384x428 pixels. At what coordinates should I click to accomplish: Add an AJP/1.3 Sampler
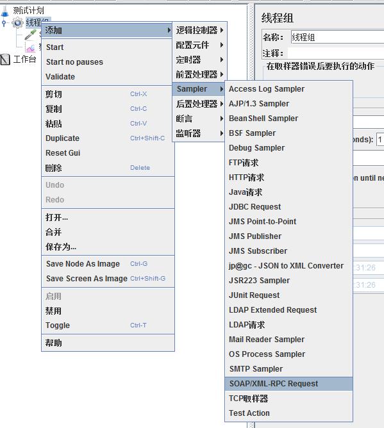pyautogui.click(x=288, y=103)
